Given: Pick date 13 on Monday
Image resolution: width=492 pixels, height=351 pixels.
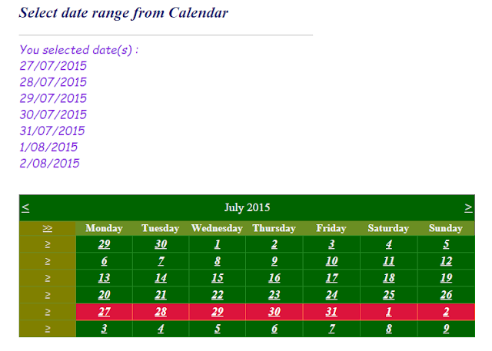Looking at the screenshot, I should [105, 278].
